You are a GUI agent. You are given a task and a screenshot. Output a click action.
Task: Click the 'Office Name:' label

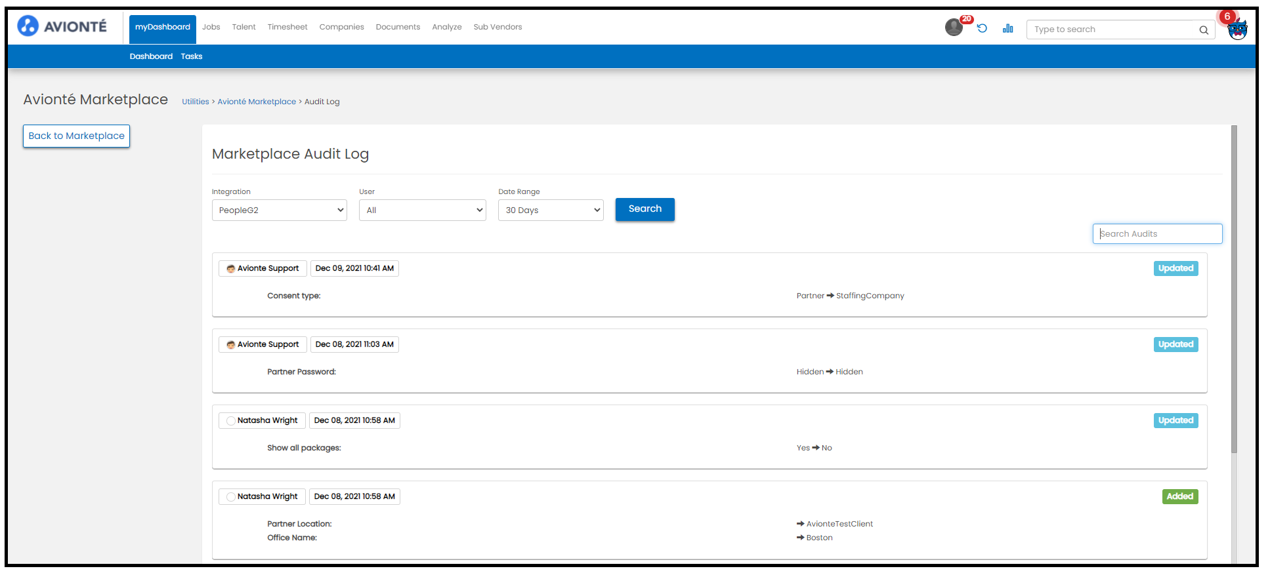tap(292, 538)
